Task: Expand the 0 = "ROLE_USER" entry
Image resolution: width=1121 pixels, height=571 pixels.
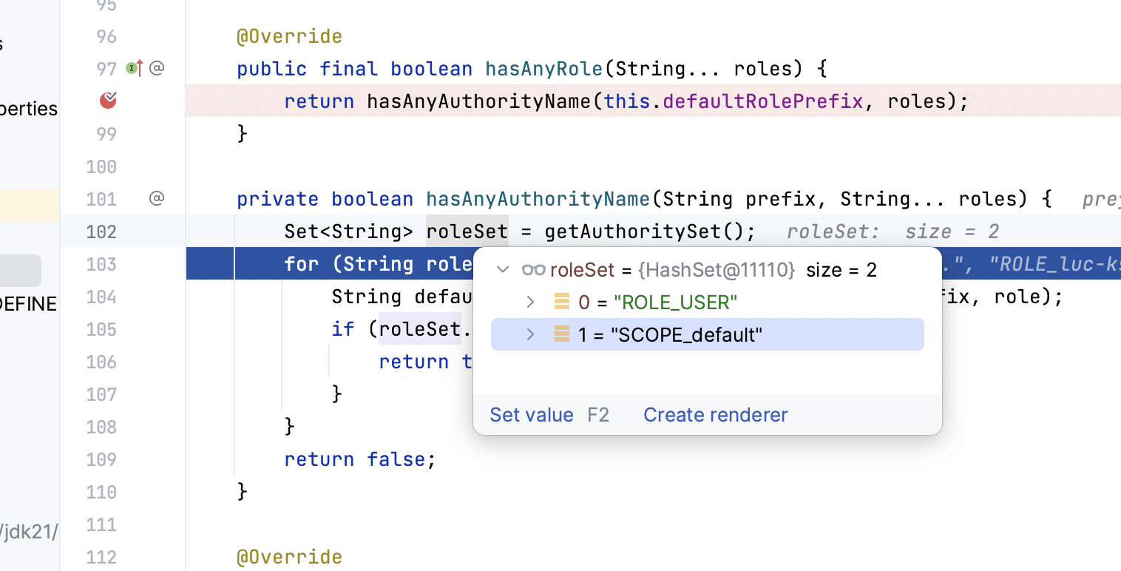Action: [x=529, y=302]
